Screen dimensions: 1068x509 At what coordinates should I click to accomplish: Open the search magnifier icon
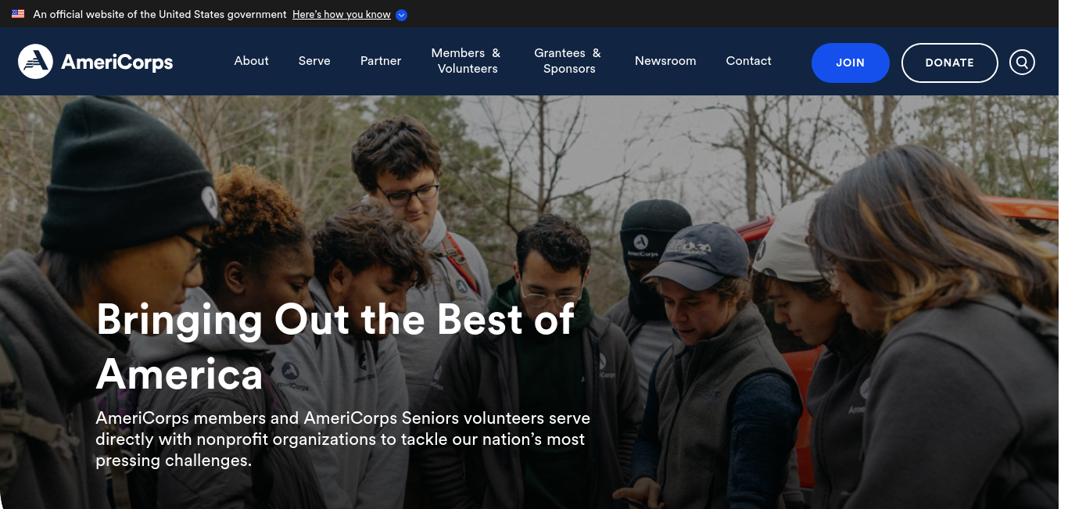(x=1022, y=62)
